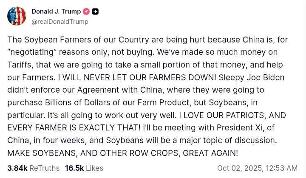Open the Oct 02, 2025 date link
Screen dimensions: 306x178
click(x=240, y=168)
